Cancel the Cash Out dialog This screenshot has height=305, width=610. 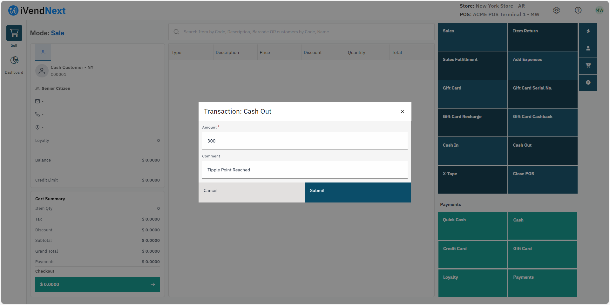252,192
